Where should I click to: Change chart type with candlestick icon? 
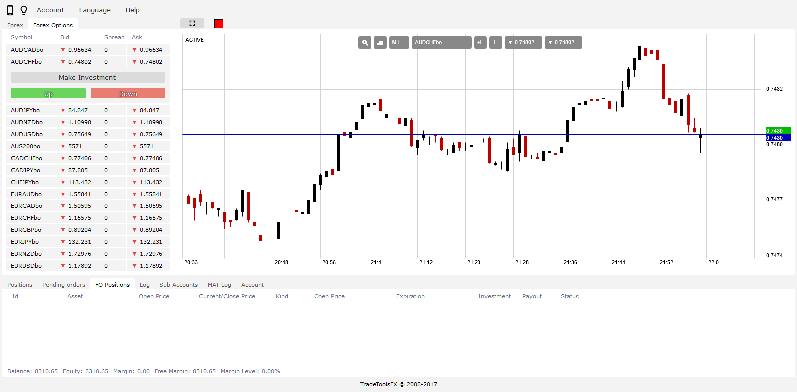(x=380, y=43)
